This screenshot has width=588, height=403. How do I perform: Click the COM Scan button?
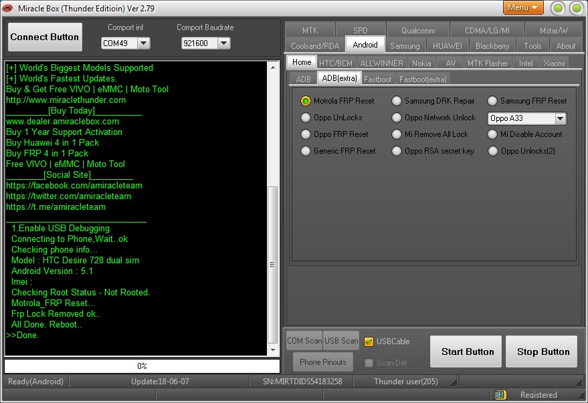click(x=304, y=341)
